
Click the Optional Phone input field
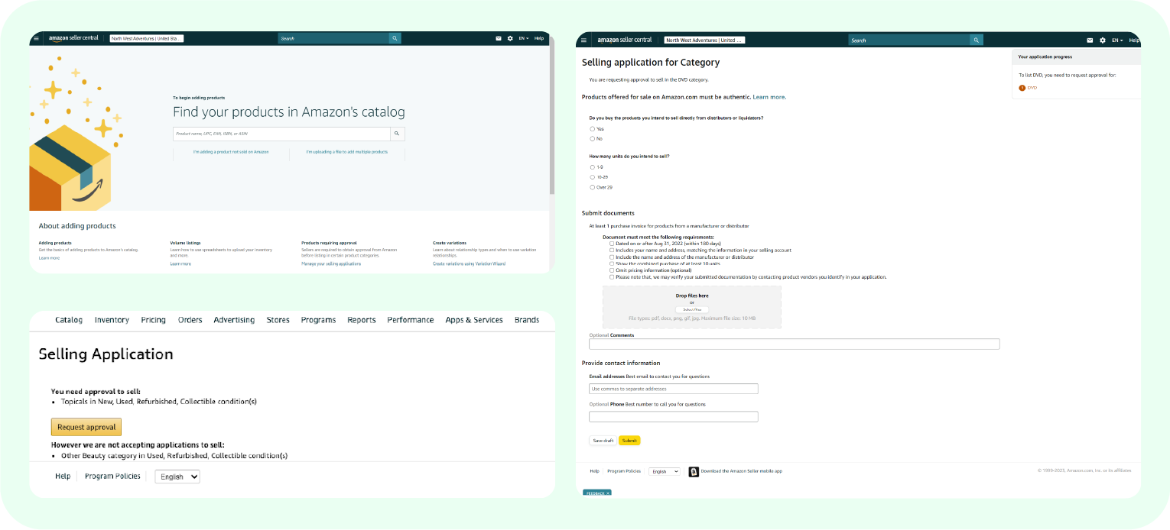[674, 416]
